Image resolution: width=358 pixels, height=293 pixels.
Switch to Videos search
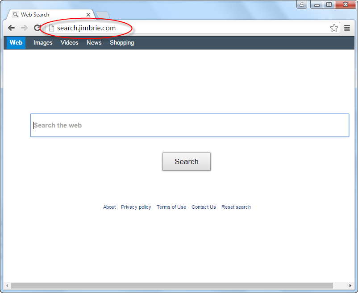[x=69, y=43]
